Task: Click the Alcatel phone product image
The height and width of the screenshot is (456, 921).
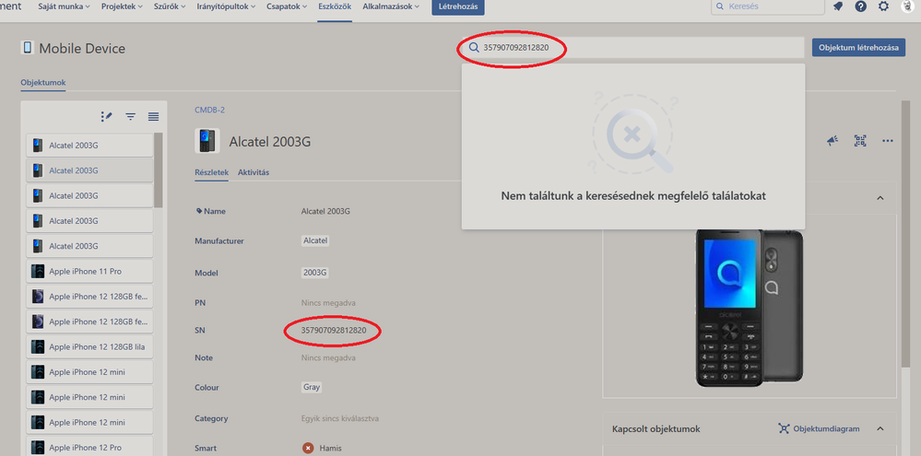Action: coord(749,308)
